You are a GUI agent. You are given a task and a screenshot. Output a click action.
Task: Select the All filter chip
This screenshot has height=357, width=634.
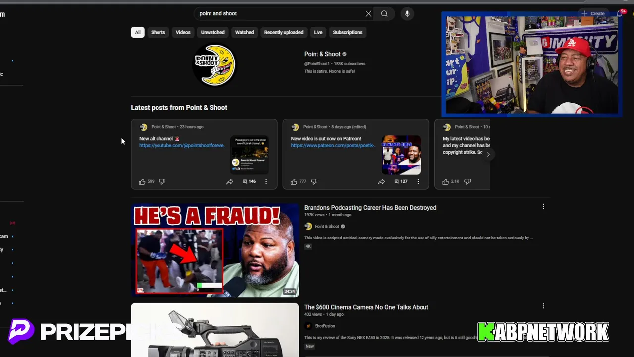pos(138,32)
